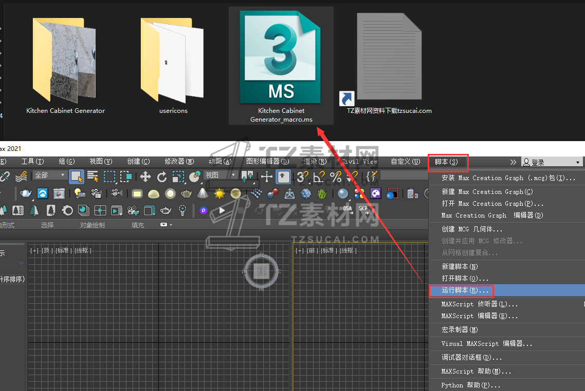Open the 脚本(S) menu
Image resolution: width=585 pixels, height=391 pixels.
click(446, 162)
